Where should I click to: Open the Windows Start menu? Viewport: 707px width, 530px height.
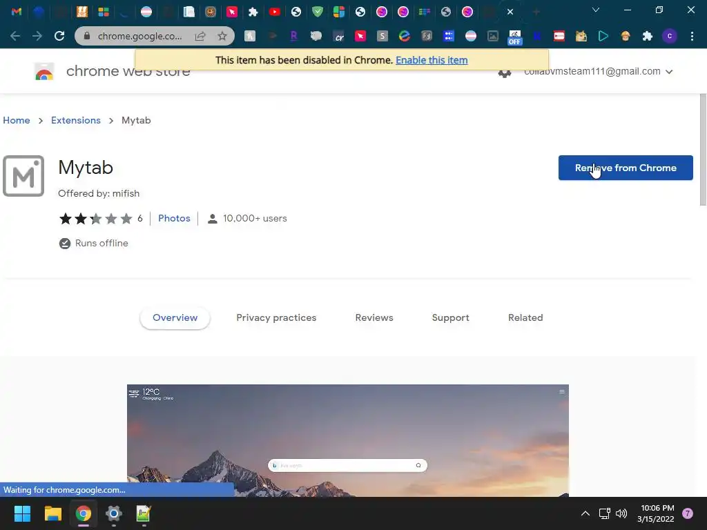[x=22, y=513]
